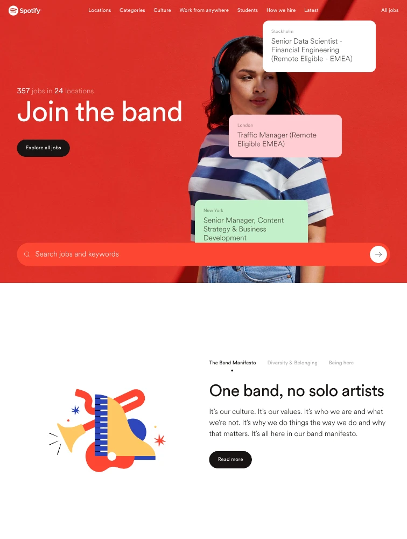Open the Locations menu
The image size is (407, 539).
click(x=100, y=10)
